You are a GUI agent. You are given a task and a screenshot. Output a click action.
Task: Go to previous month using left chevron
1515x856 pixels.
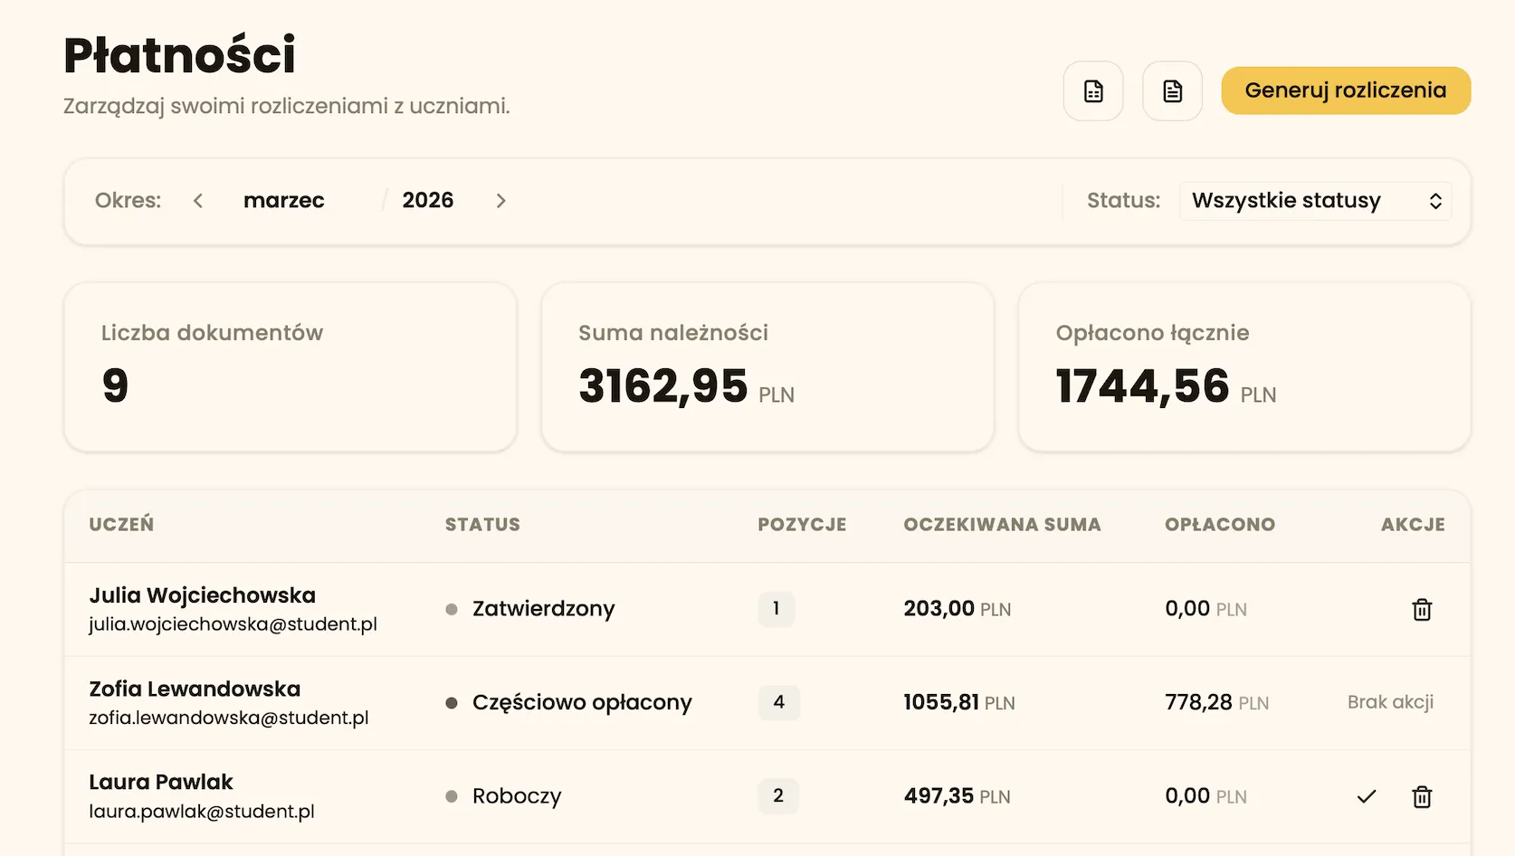[x=198, y=201]
